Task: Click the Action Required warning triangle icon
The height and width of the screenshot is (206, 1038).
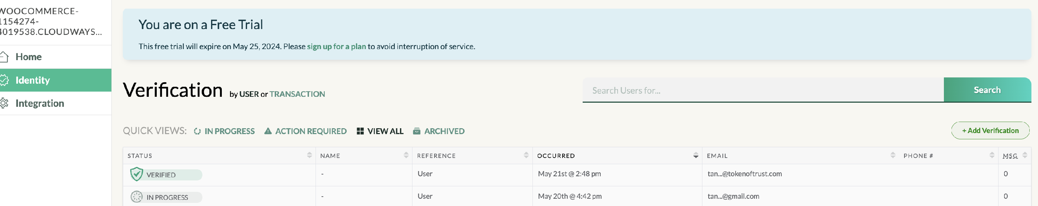Action: click(x=267, y=131)
